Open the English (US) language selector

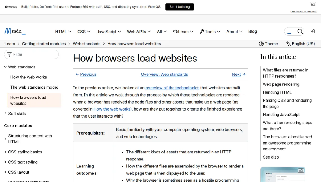tap(300, 44)
